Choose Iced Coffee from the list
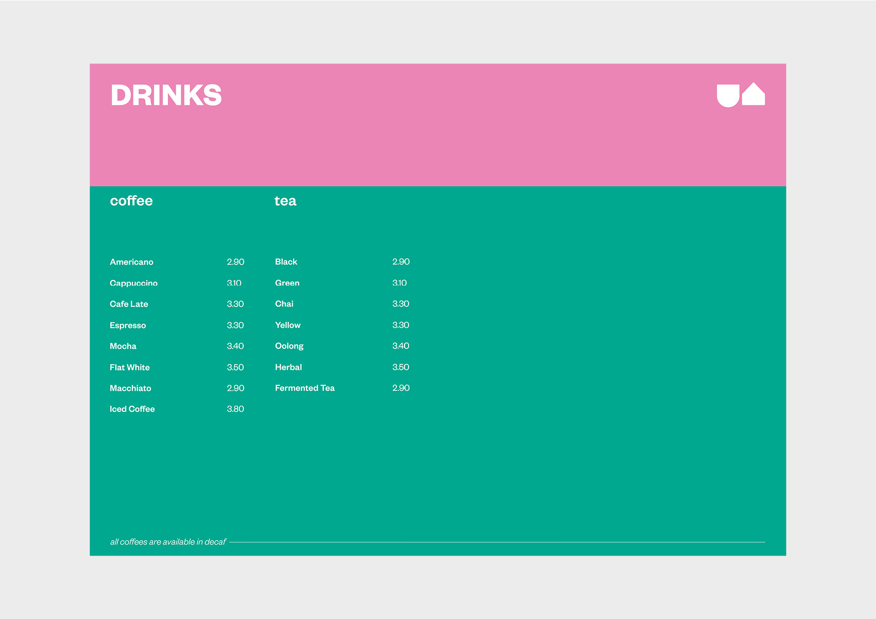The image size is (876, 619). click(132, 409)
